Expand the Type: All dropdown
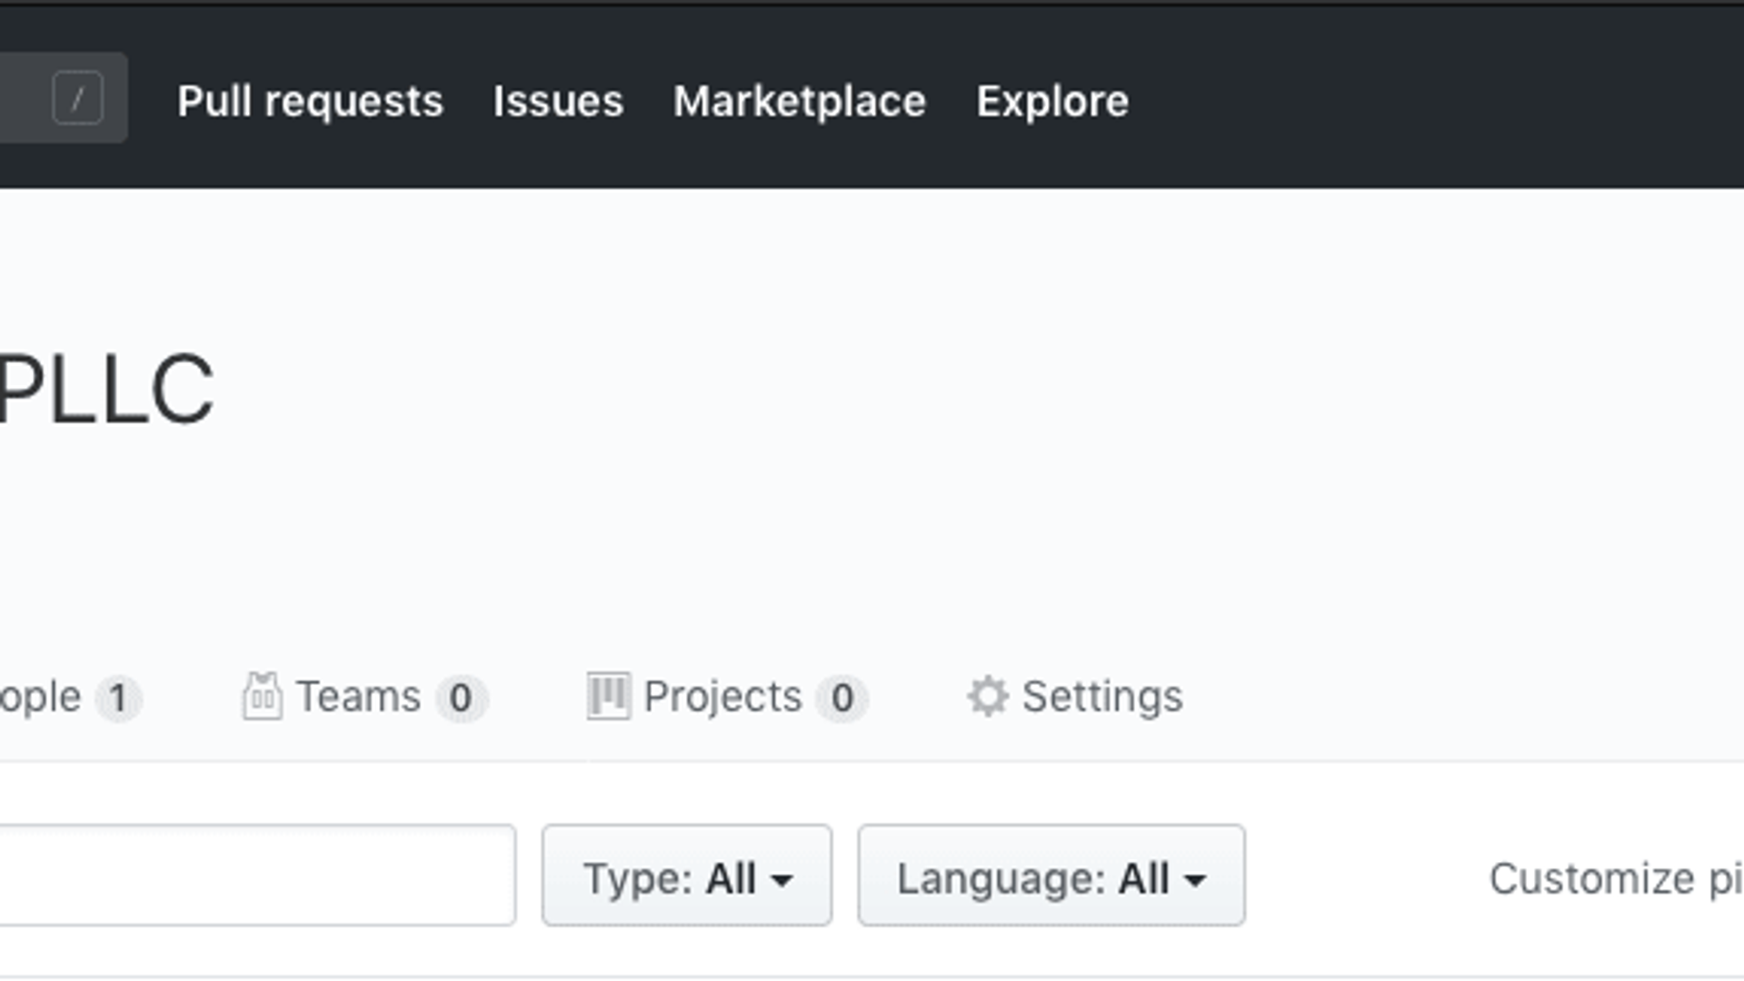 click(x=687, y=876)
